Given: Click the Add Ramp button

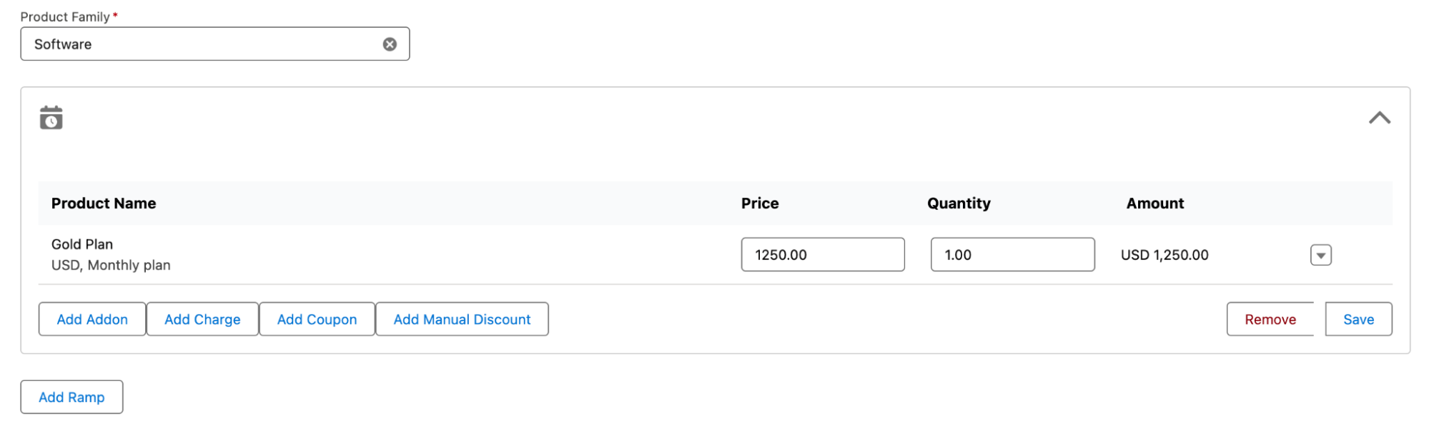Looking at the screenshot, I should tap(71, 397).
